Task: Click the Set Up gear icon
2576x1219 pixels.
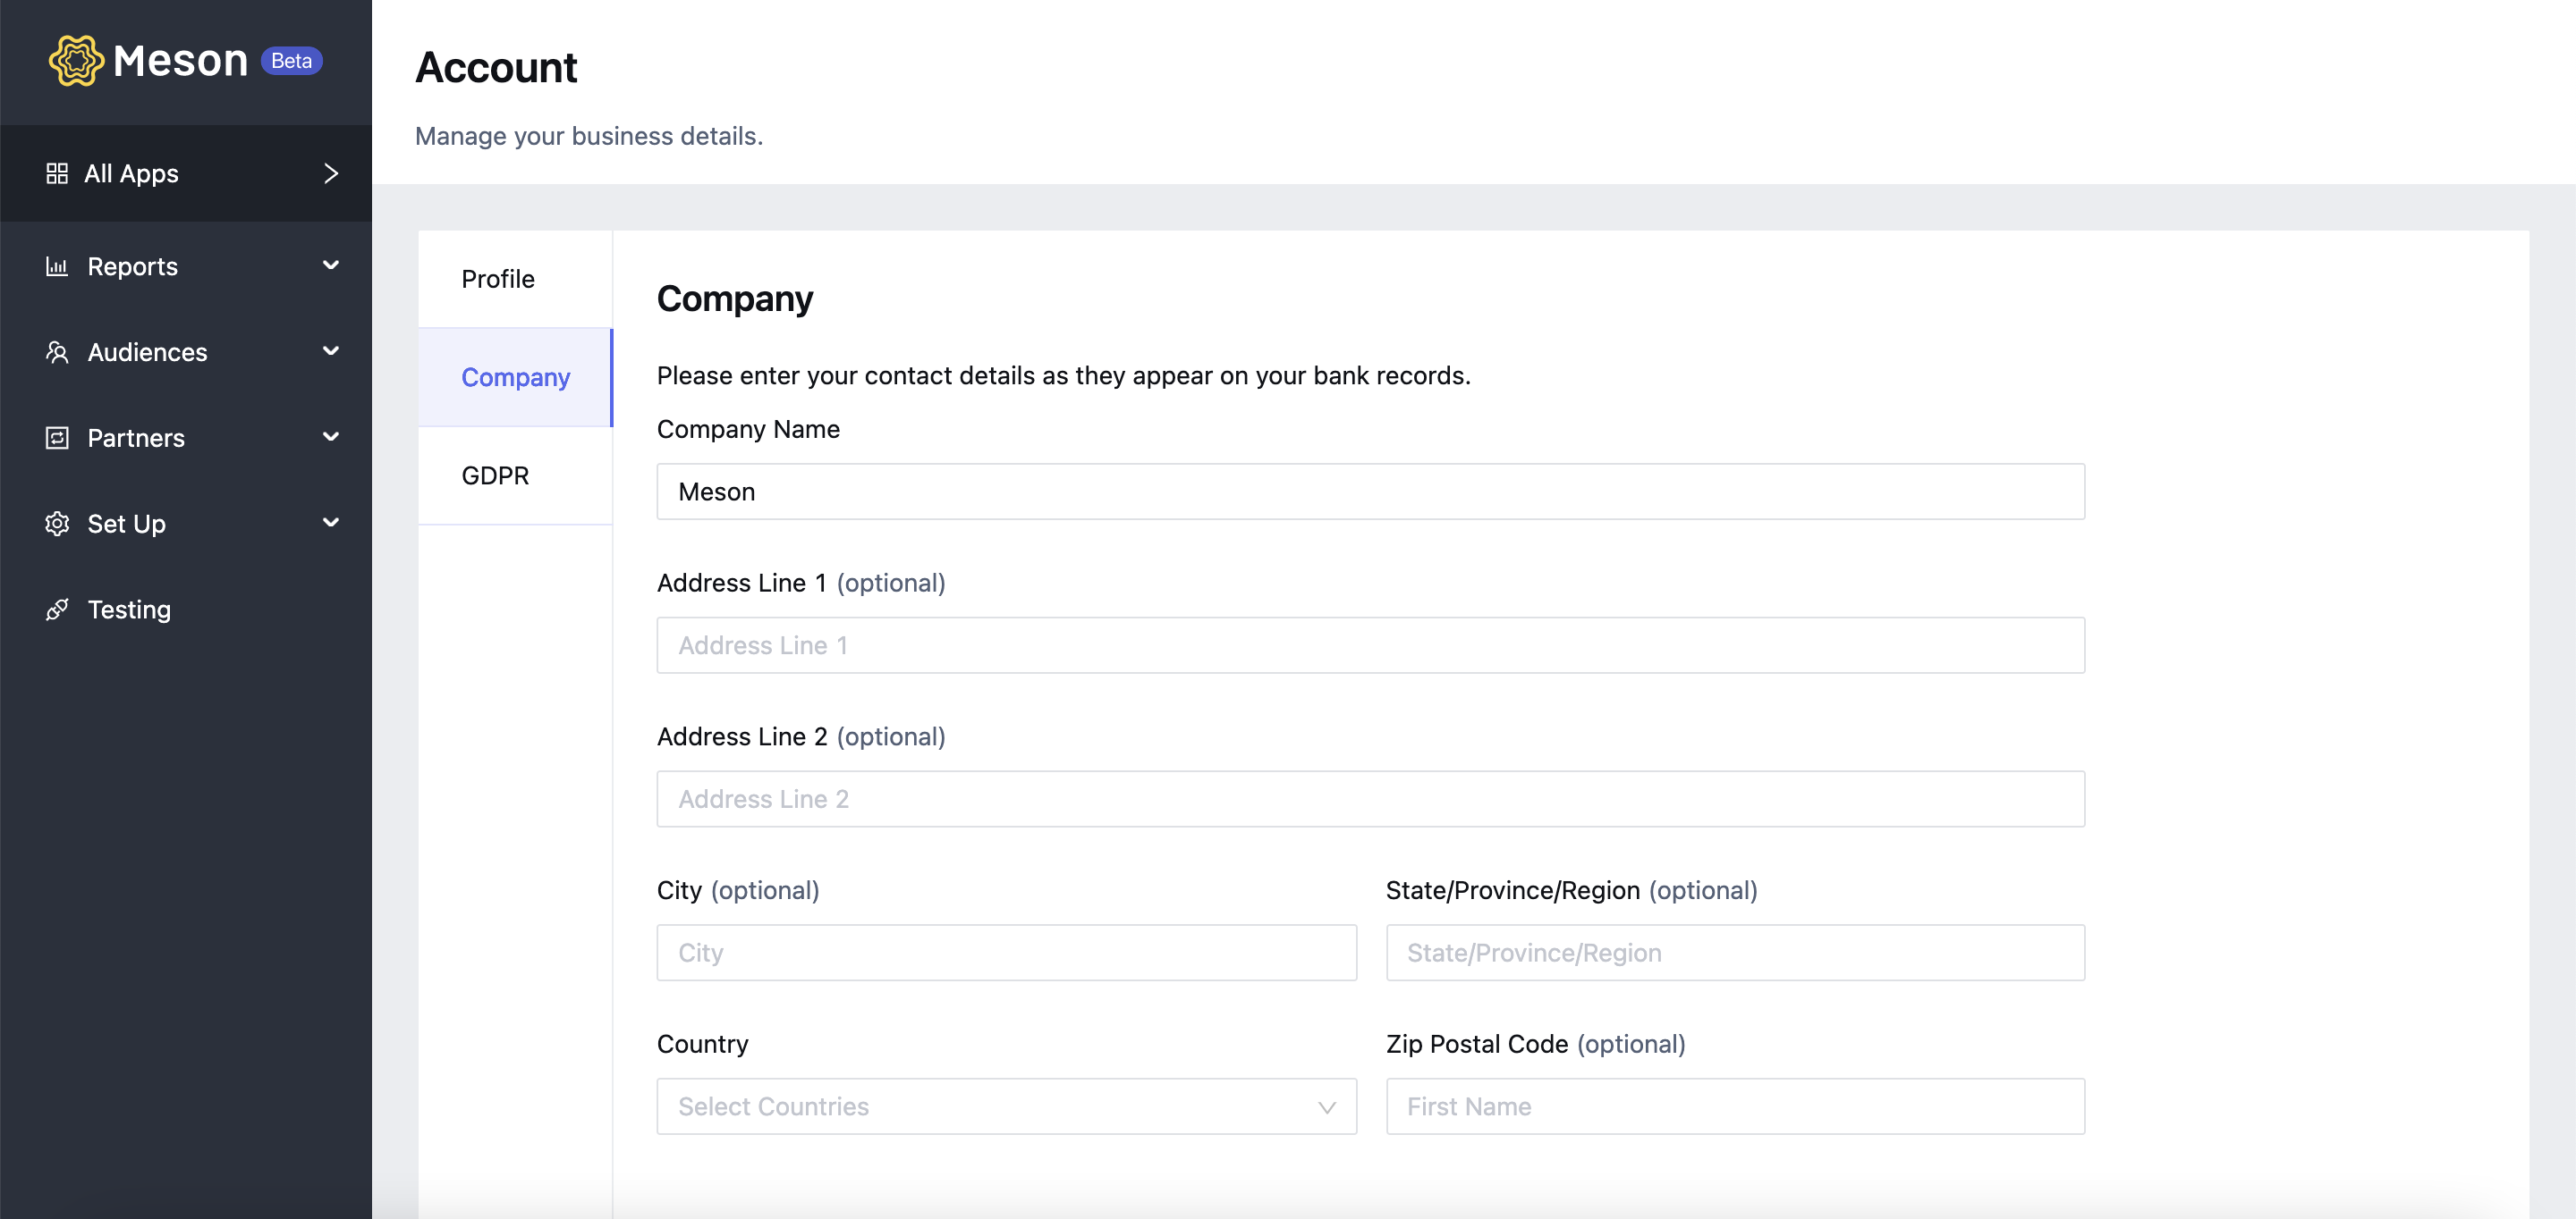Action: [x=57, y=524]
